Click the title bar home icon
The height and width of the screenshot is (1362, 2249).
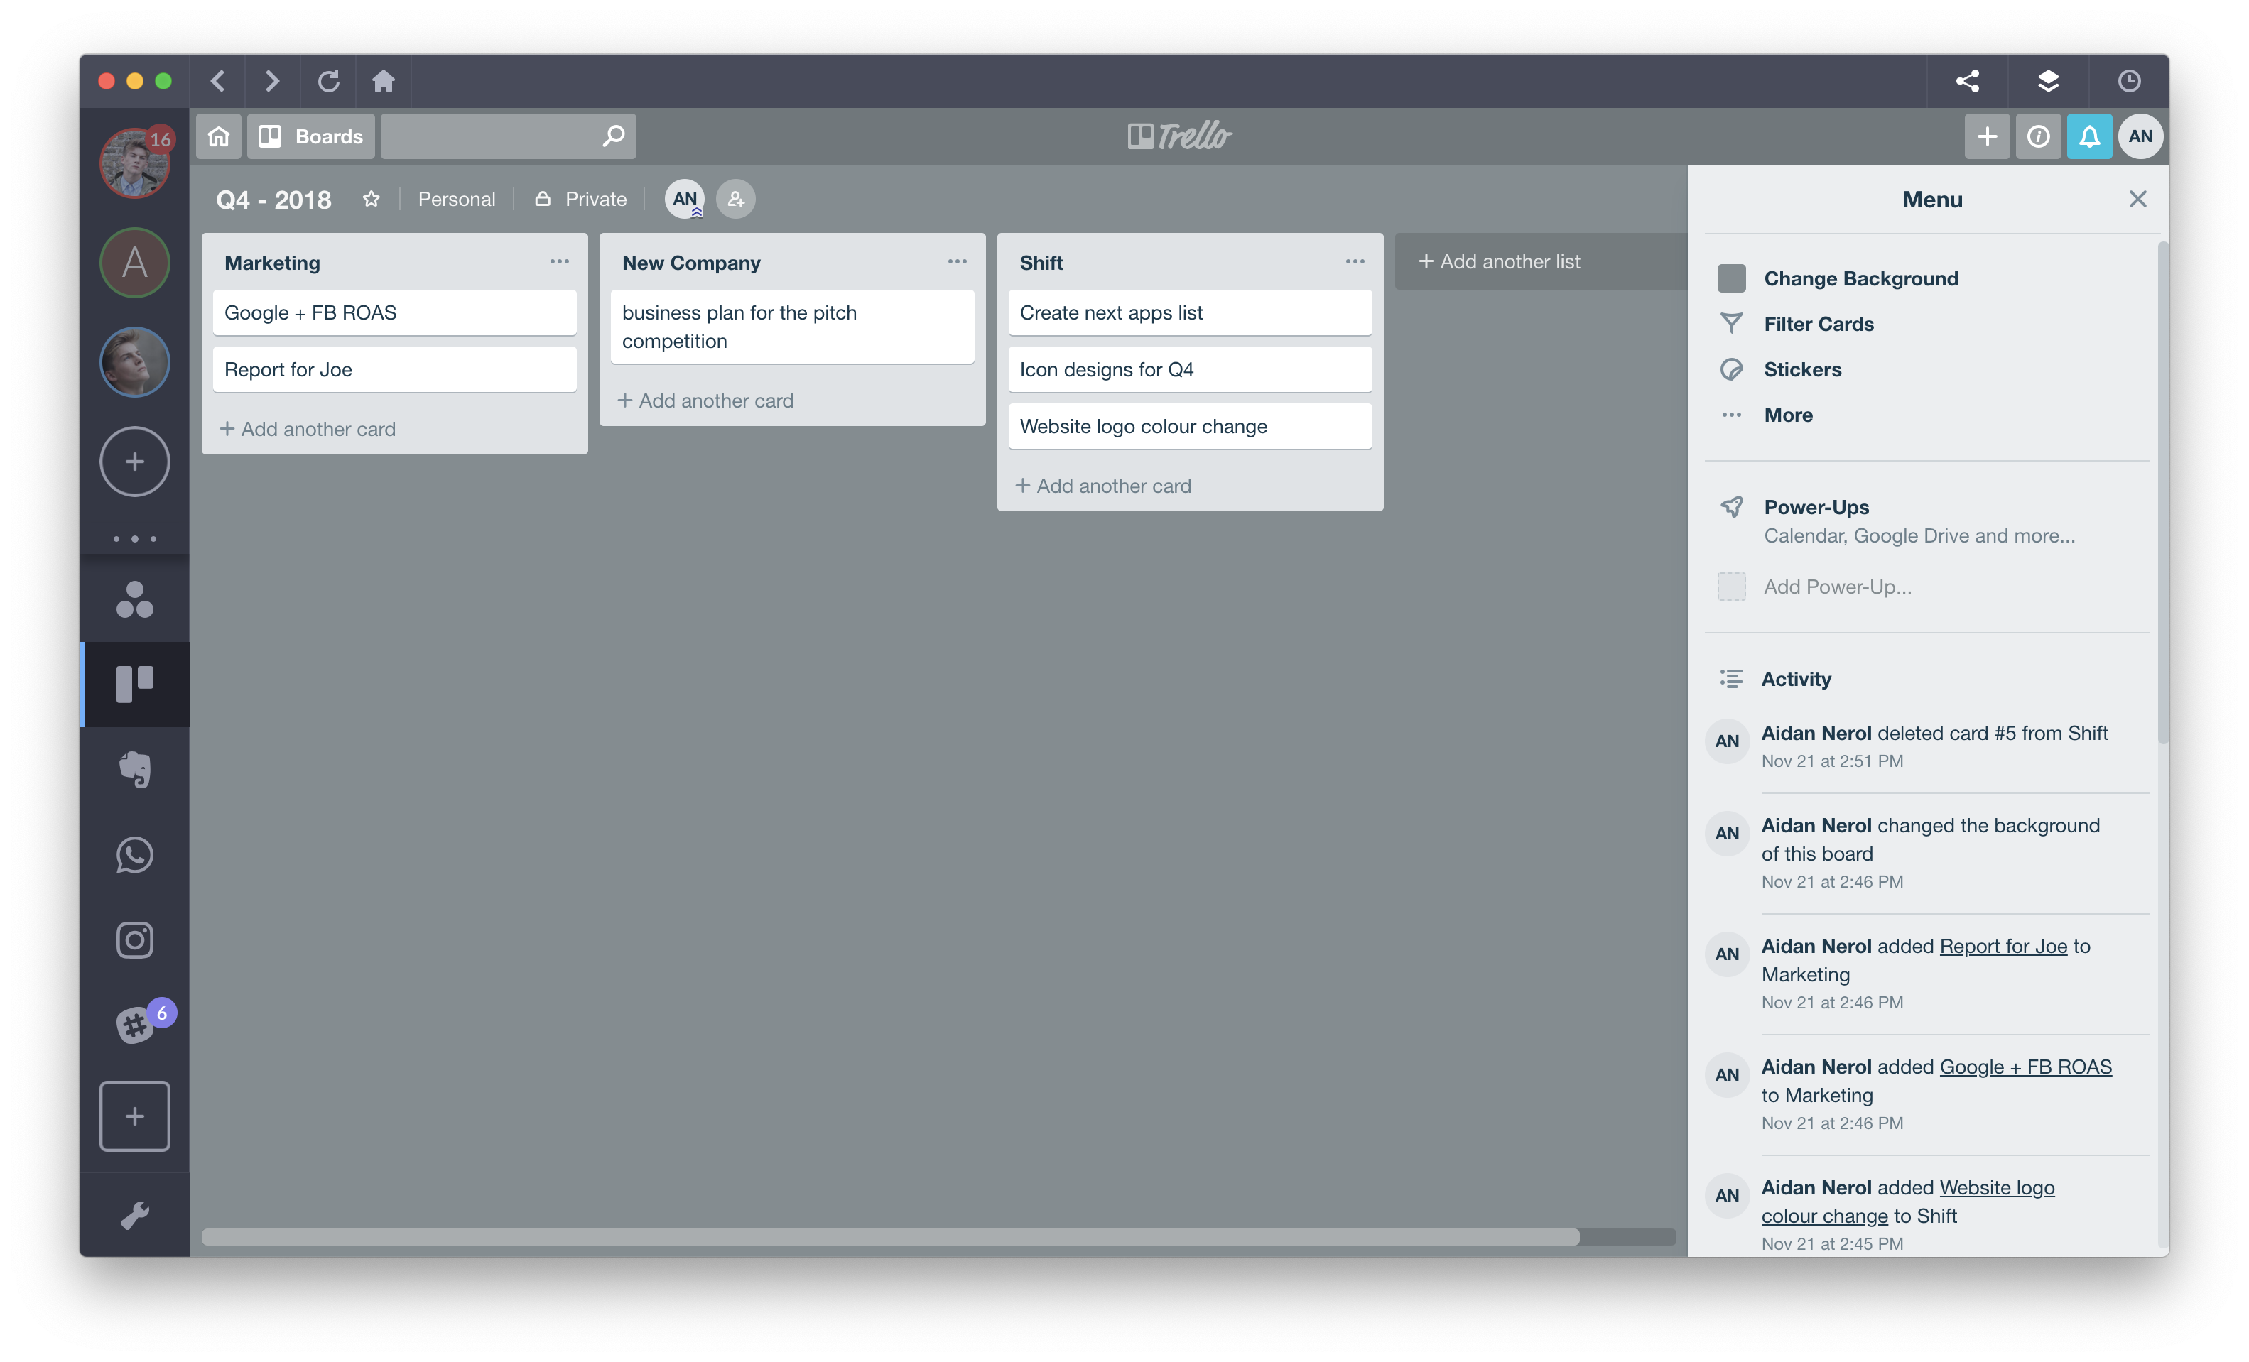384,81
